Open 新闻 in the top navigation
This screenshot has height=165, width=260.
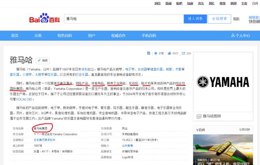point(168,3)
